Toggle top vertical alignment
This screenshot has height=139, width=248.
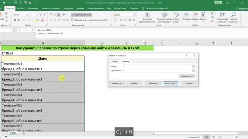click(x=51, y=15)
